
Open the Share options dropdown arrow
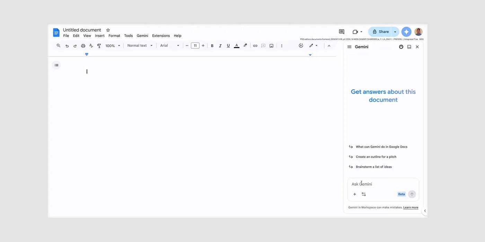coord(395,32)
